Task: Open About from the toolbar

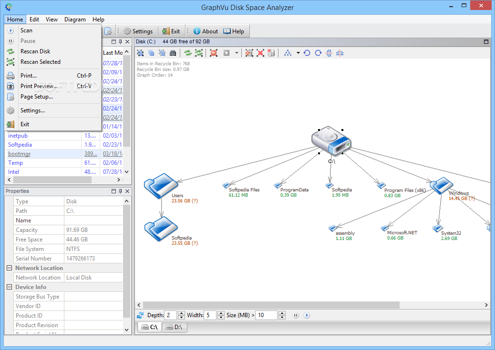Action: (206, 31)
